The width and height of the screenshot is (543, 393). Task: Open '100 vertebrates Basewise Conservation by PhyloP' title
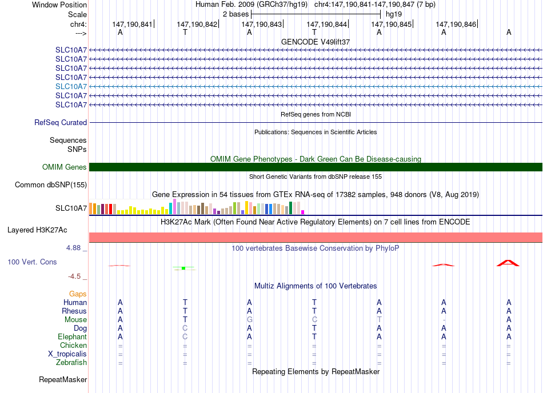click(x=316, y=248)
